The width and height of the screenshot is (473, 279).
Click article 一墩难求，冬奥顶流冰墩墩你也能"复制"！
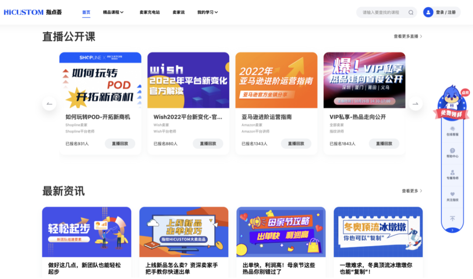[x=376, y=268]
